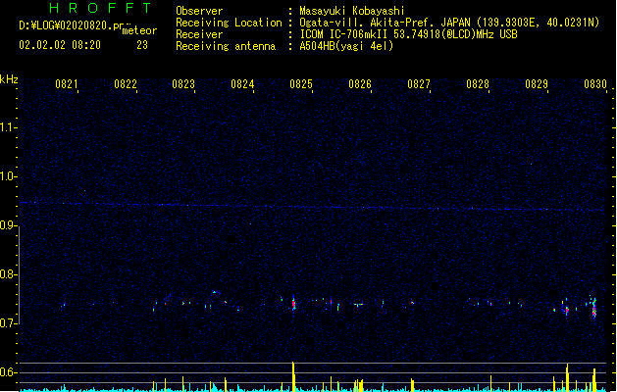617x392 pixels.
Task: Click the Receiving Location label
Action: point(229,23)
